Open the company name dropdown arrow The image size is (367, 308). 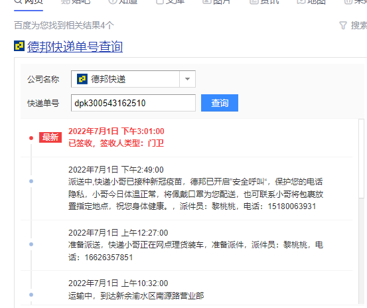coord(187,79)
